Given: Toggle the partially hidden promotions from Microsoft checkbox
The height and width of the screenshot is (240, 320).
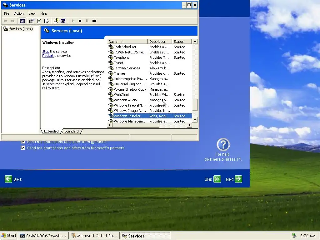Looking at the screenshot, I should tap(23, 142).
